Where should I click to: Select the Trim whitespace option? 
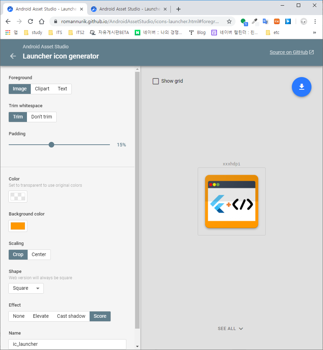[x=18, y=117]
